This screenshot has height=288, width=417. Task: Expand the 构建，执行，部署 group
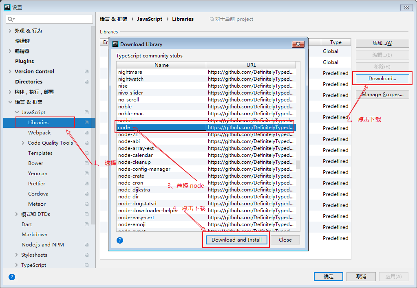tap(10, 92)
